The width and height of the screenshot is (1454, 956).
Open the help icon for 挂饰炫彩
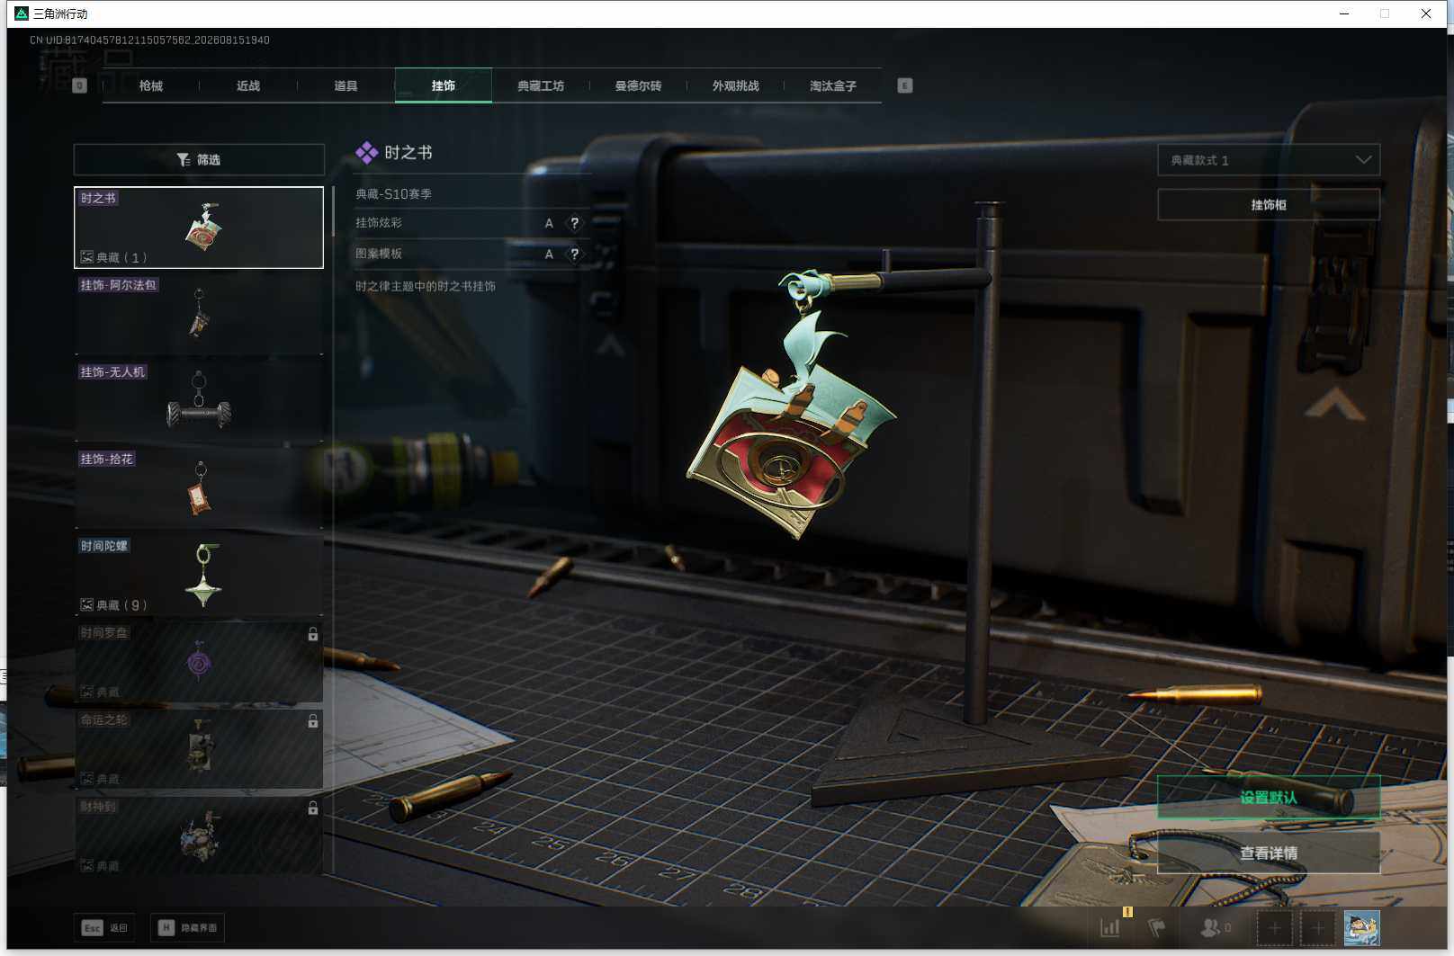pyautogui.click(x=575, y=223)
